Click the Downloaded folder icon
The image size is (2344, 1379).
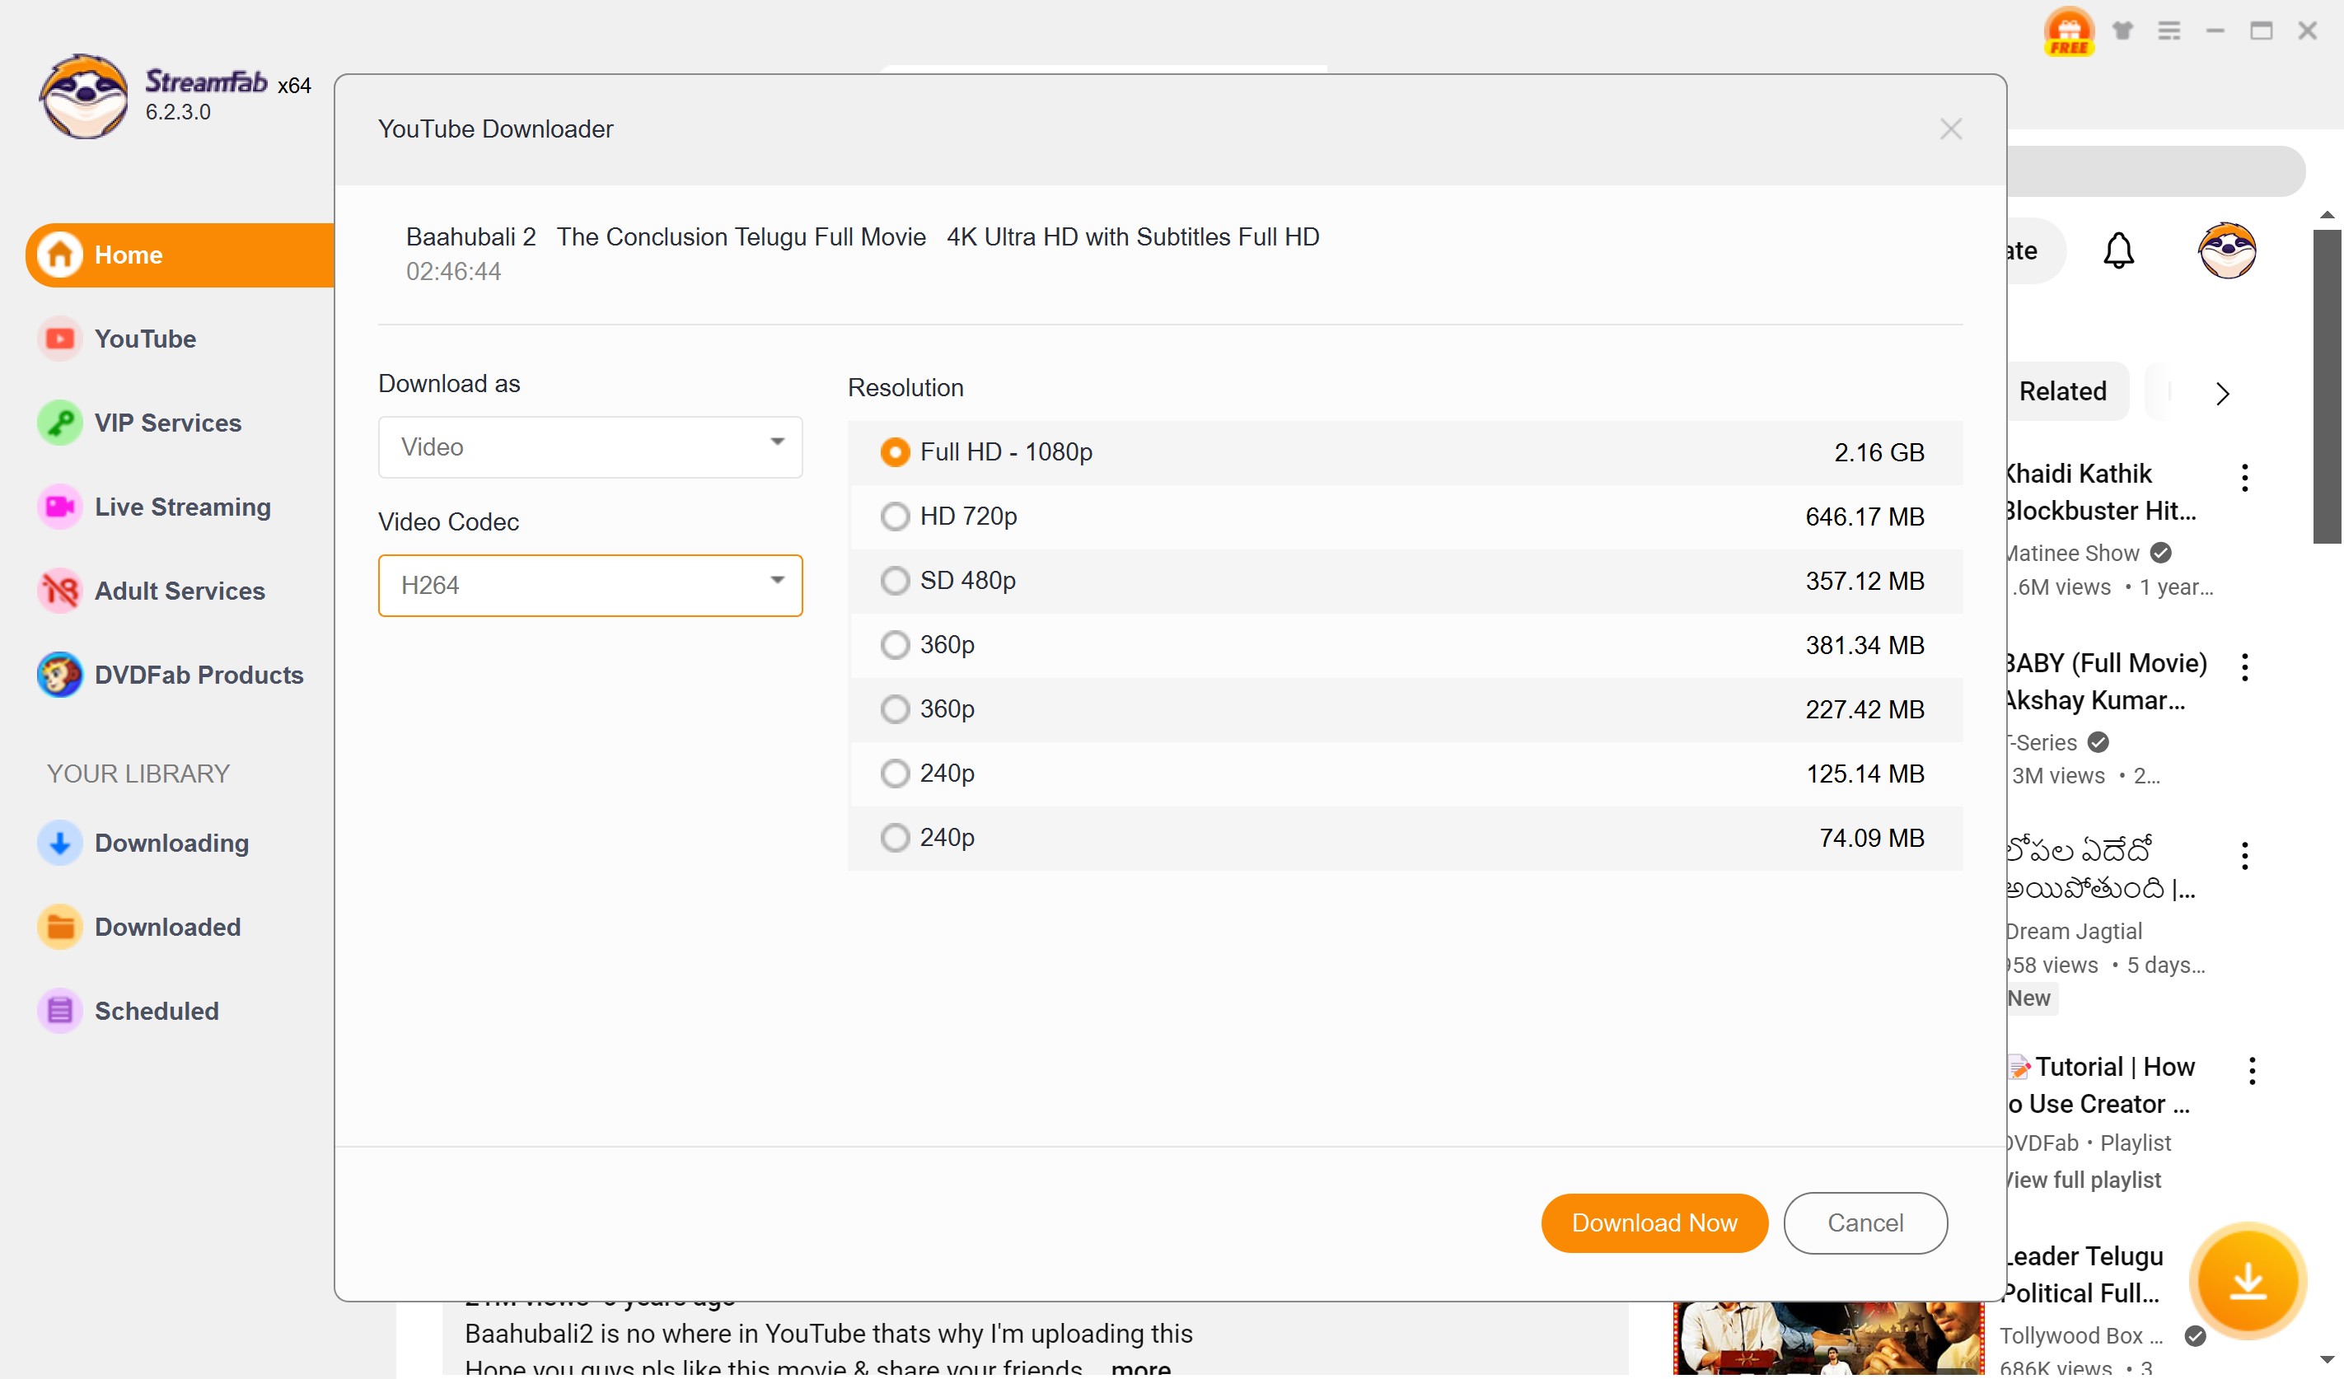pyautogui.click(x=60, y=926)
